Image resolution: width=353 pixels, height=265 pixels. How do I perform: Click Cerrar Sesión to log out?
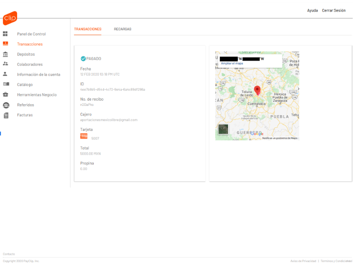click(333, 10)
